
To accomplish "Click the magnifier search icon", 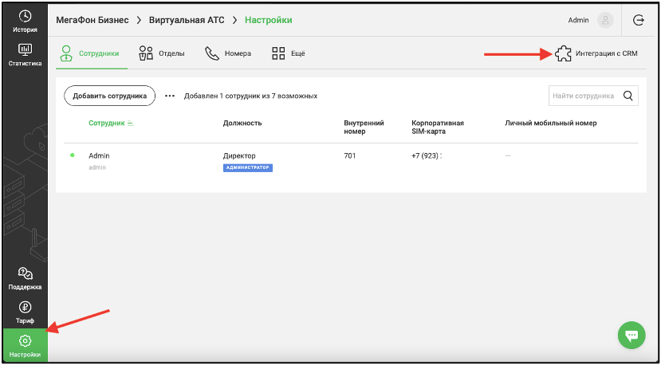I will pyautogui.click(x=628, y=96).
